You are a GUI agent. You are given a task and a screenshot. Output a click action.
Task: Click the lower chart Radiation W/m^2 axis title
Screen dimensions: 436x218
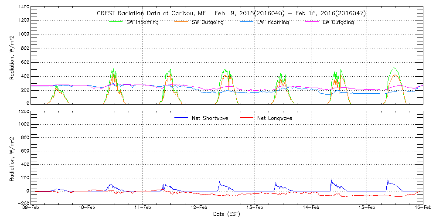13,158
